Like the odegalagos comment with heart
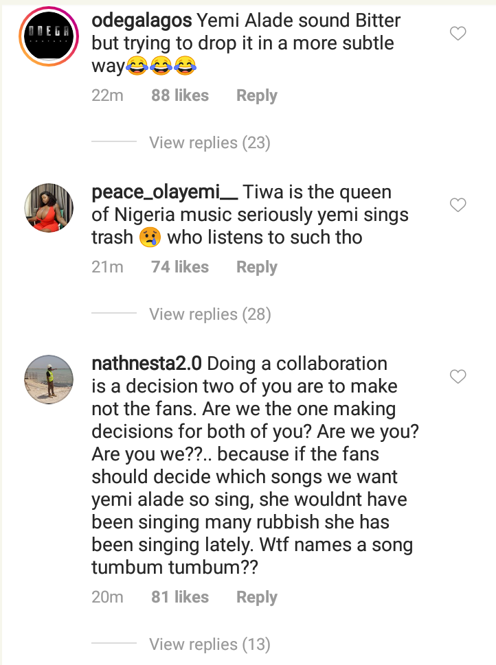 (x=458, y=33)
